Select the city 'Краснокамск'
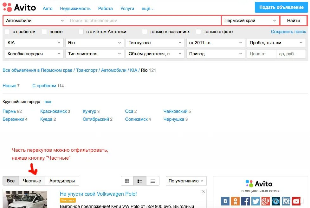Image resolution: width=310 pixels, height=208 pixels. (54, 111)
